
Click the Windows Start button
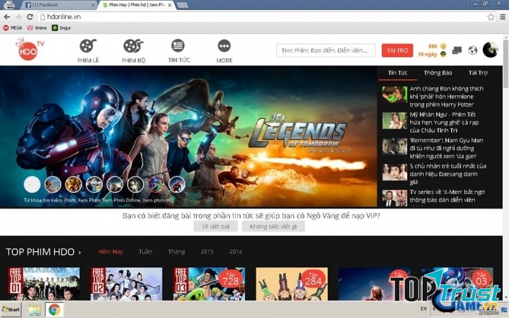(x=11, y=310)
